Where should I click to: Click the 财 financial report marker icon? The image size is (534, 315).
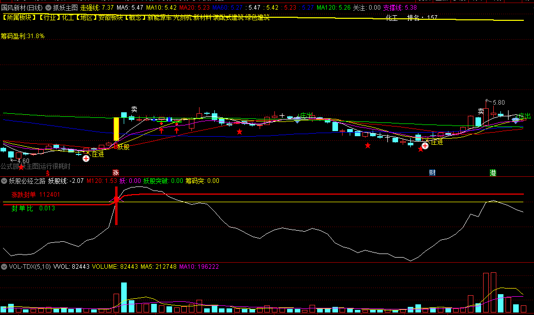pyautogui.click(x=432, y=173)
